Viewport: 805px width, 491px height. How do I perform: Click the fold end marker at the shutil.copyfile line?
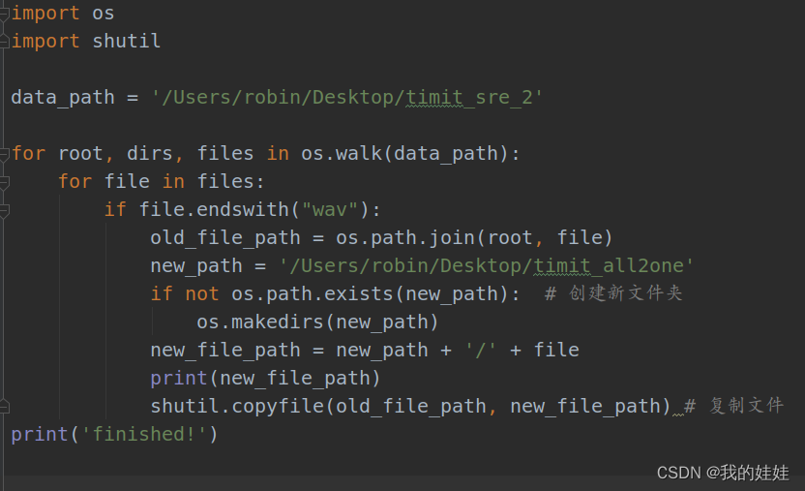[4, 407]
